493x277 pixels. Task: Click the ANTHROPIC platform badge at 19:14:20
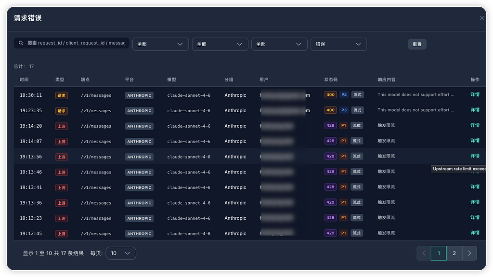pos(139,126)
